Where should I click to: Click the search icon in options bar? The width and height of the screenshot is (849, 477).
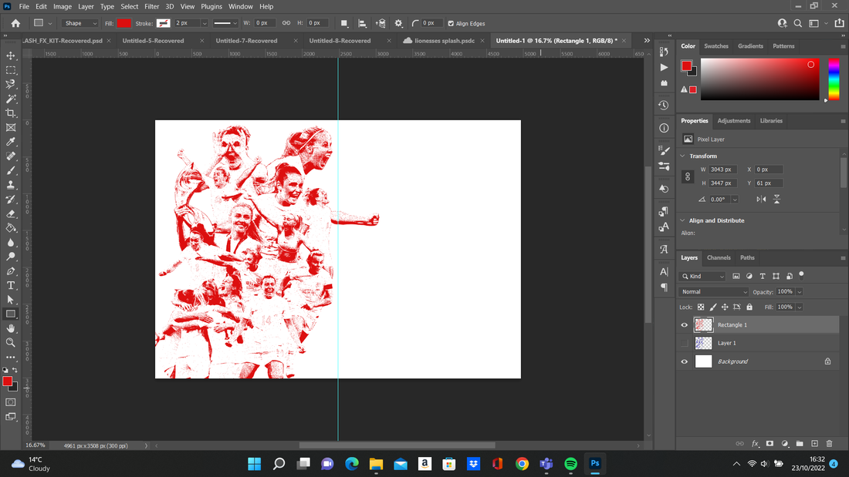(x=797, y=23)
